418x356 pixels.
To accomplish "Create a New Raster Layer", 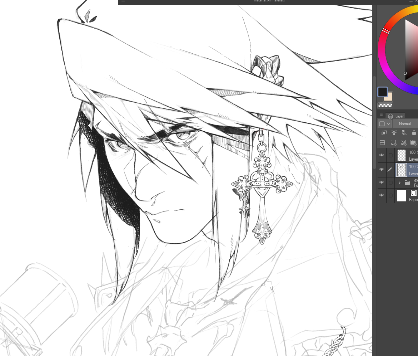I will coord(393,143).
